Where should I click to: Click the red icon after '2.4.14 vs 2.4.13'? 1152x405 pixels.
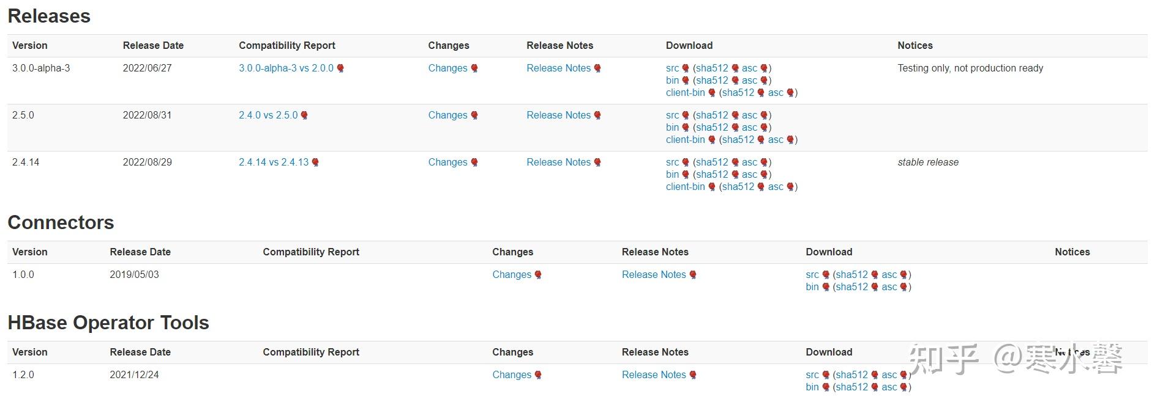tap(315, 162)
